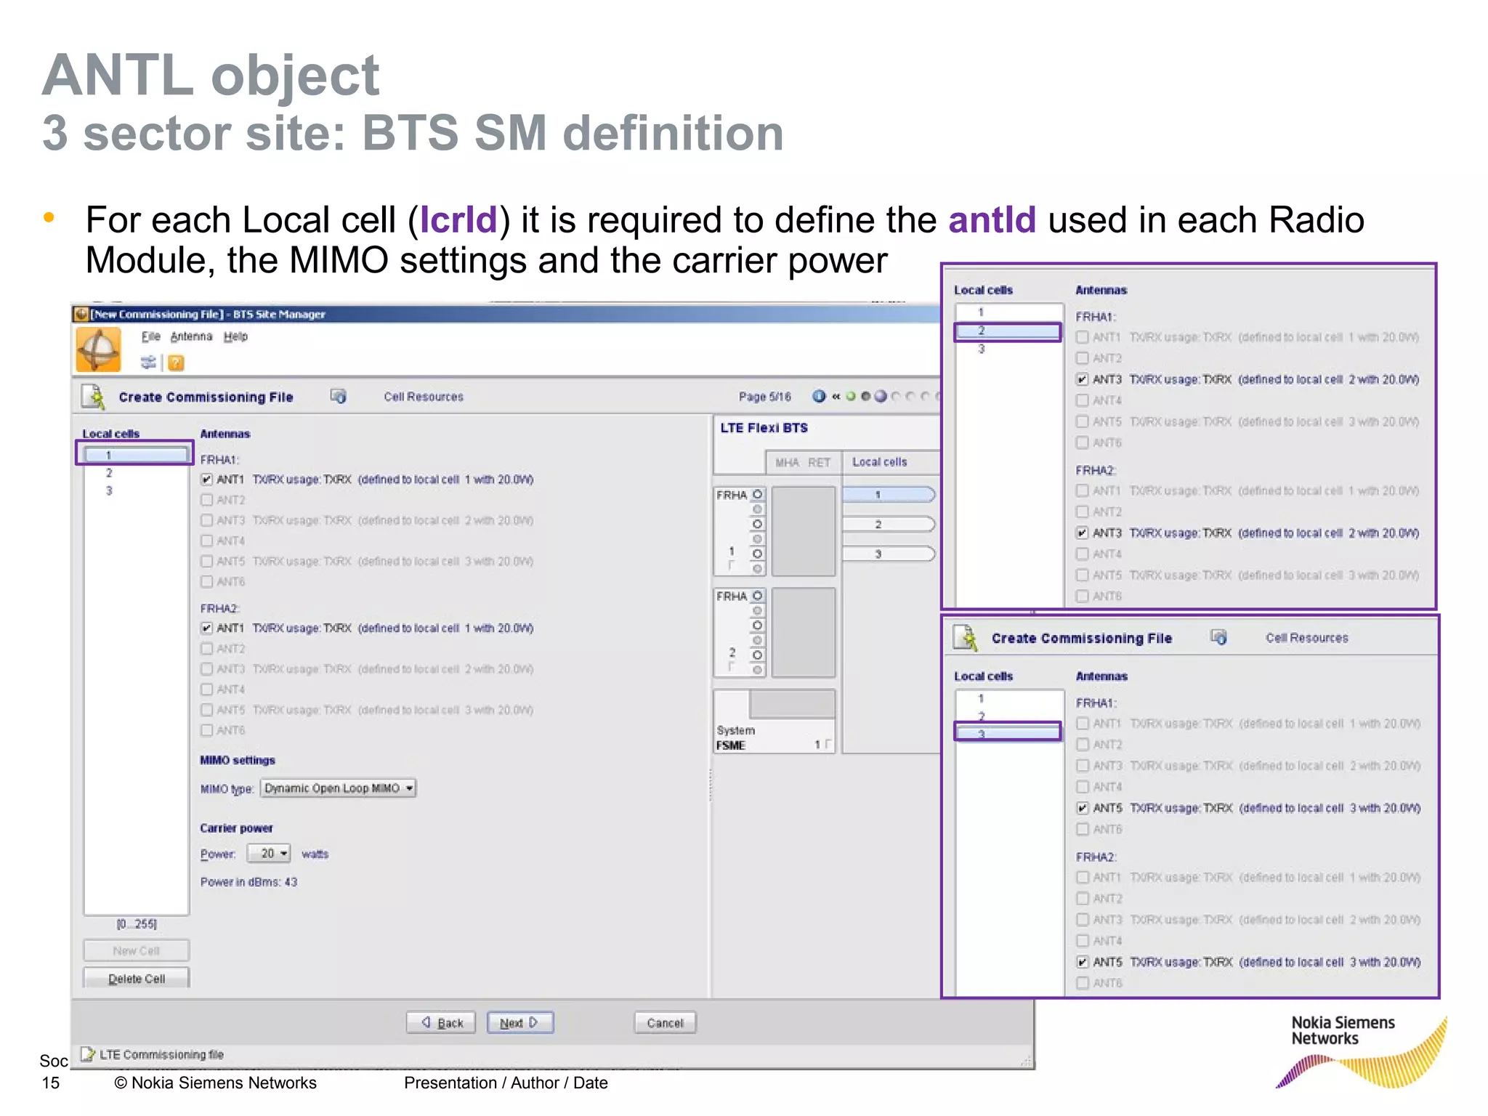Open the orange question mark help icon

tap(176, 363)
